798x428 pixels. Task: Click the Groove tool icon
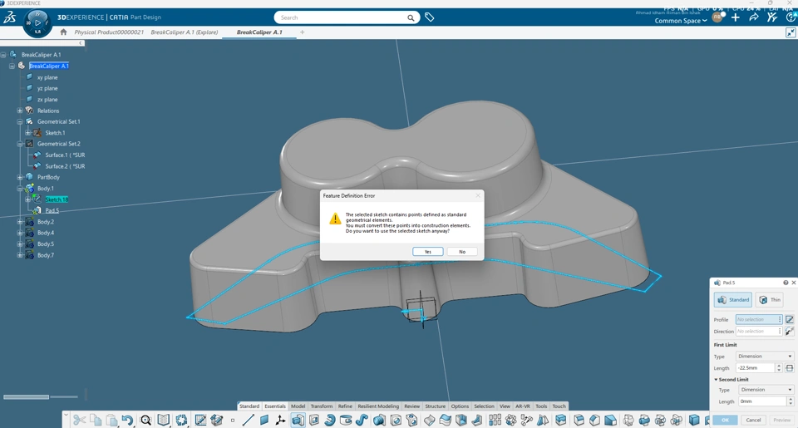[346, 420]
